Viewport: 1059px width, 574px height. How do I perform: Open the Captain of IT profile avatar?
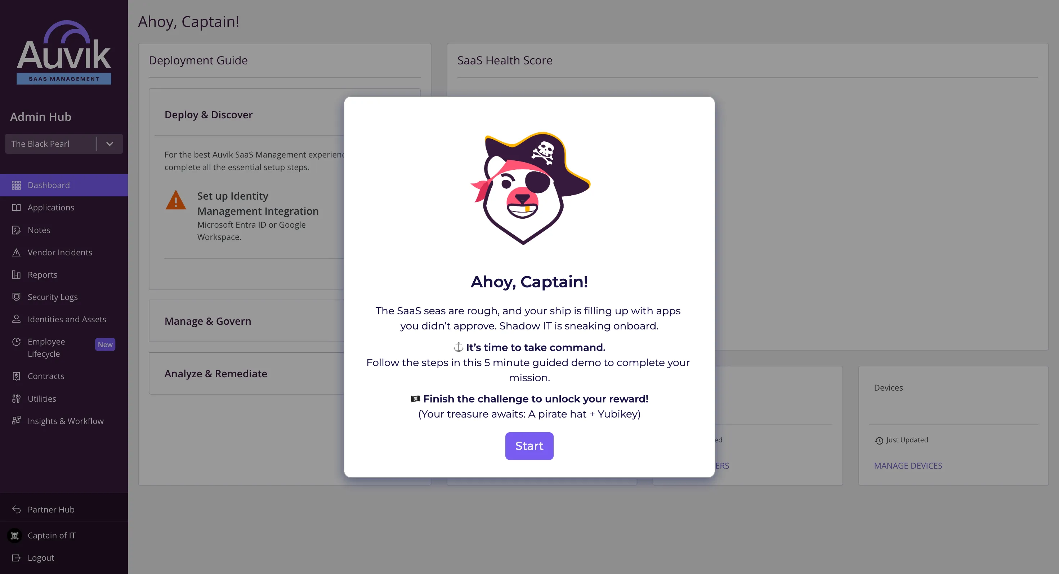click(15, 536)
